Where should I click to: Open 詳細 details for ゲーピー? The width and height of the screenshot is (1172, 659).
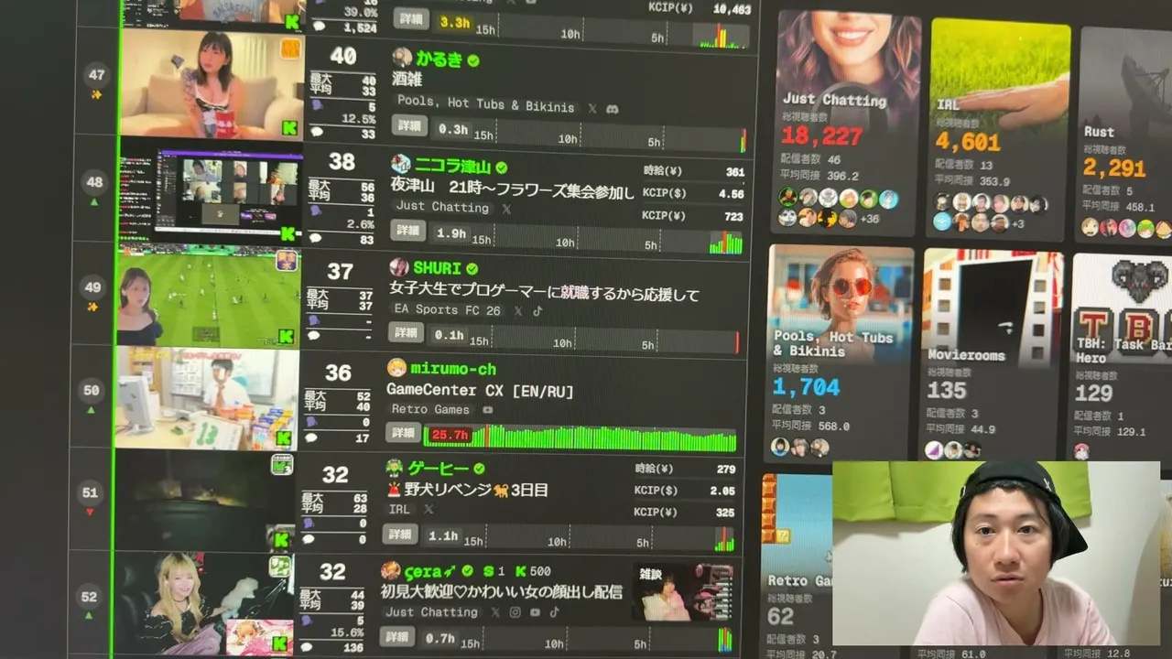click(x=400, y=534)
